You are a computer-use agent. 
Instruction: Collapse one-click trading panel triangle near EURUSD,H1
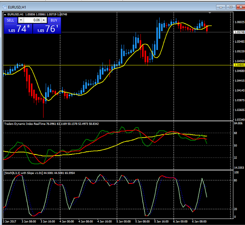5,15
